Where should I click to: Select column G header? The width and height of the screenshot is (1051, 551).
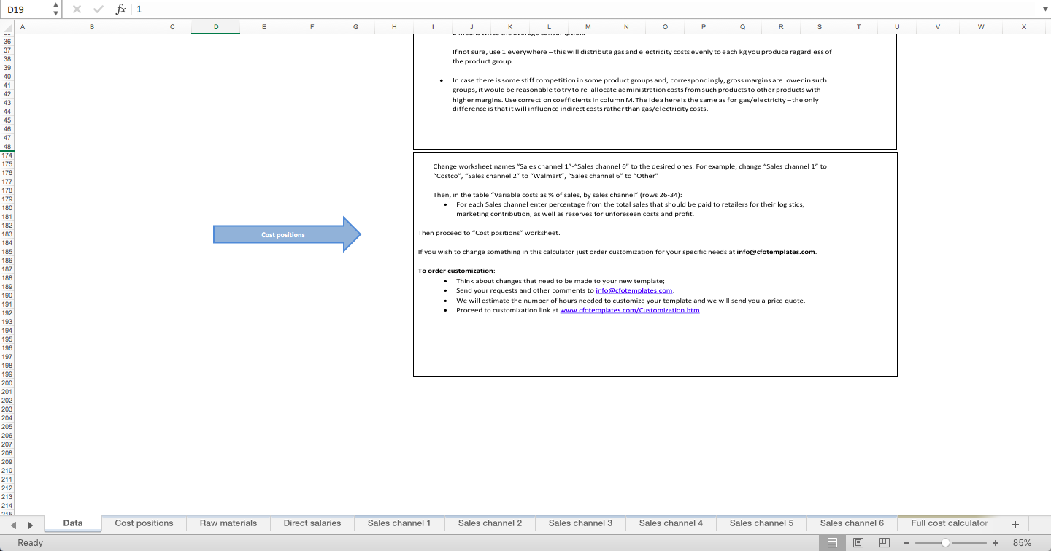point(355,27)
